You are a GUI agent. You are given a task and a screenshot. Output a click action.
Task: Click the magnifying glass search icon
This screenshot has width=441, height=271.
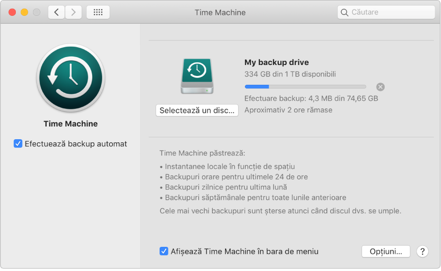(x=345, y=12)
